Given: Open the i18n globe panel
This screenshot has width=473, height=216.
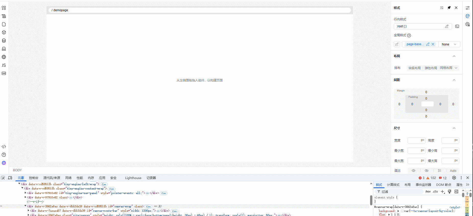Looking at the screenshot, I should pyautogui.click(x=4, y=57).
